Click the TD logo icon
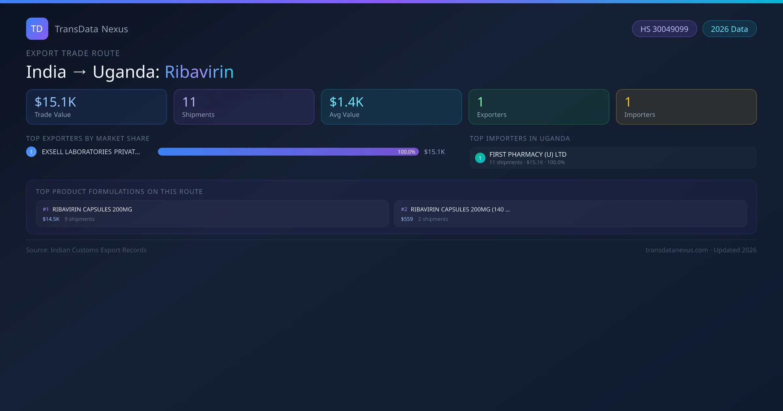Screen dimensions: 783x411 [37, 29]
